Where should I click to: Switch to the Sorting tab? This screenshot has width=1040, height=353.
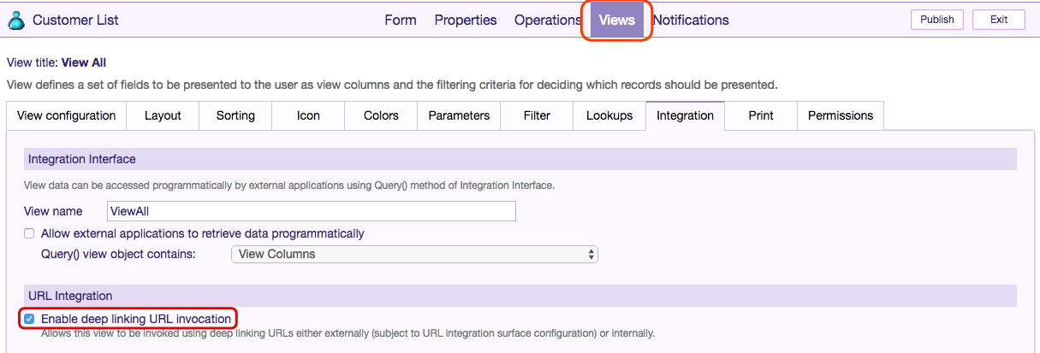click(235, 115)
